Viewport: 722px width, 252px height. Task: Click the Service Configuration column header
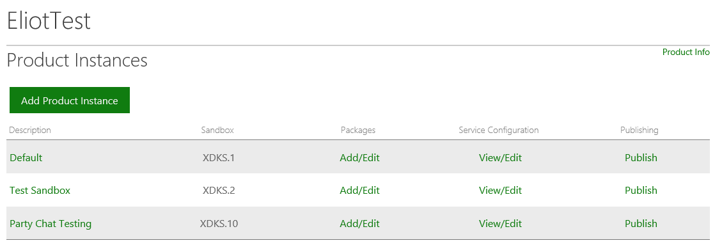(499, 130)
